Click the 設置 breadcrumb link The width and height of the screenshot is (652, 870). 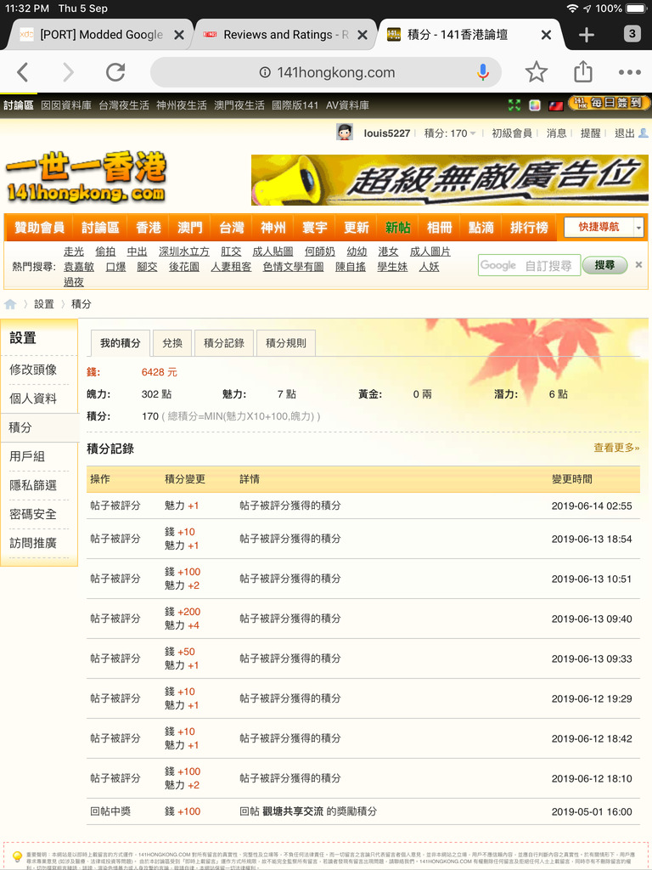44,304
